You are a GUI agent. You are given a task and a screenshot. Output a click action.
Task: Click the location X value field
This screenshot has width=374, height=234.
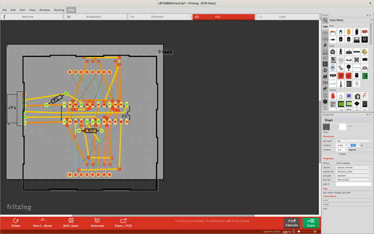341,146
